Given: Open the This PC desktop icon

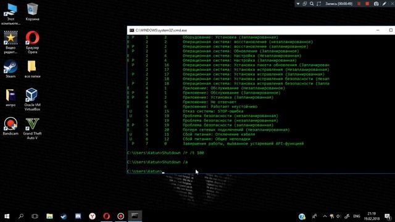Looking at the screenshot, I should (10, 13).
